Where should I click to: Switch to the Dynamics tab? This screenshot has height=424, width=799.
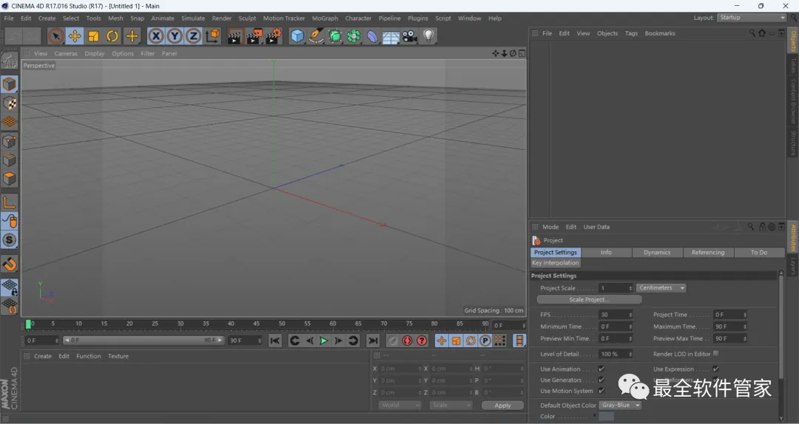pos(656,253)
